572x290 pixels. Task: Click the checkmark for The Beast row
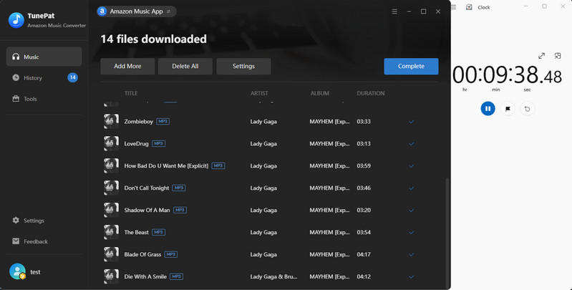tap(412, 233)
